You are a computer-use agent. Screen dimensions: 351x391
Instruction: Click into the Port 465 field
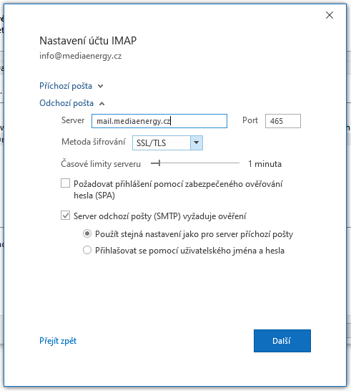click(x=283, y=121)
